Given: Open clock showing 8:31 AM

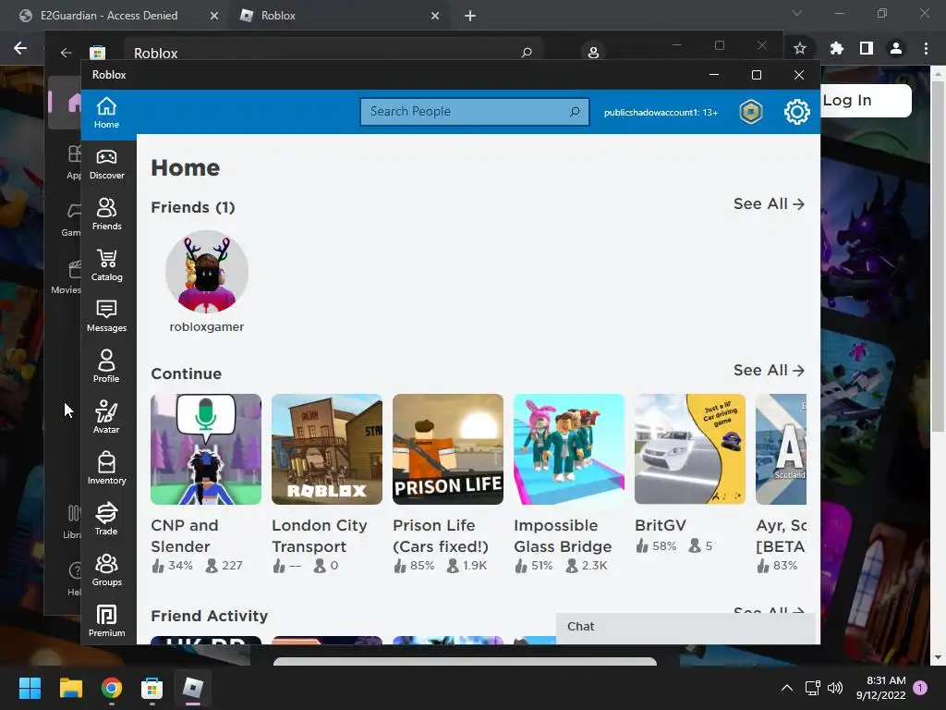Looking at the screenshot, I should click(880, 688).
